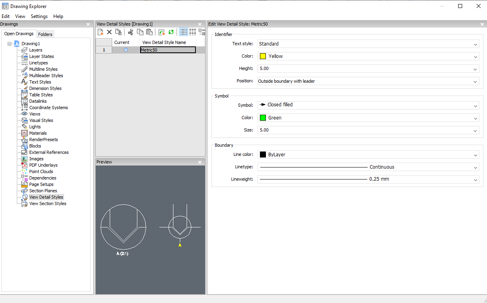The image size is (487, 303).
Task: Click the Purge icon with brush
Action: point(118,32)
